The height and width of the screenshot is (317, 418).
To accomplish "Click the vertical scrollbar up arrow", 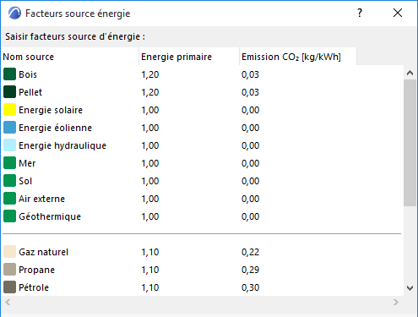I will click(410, 73).
